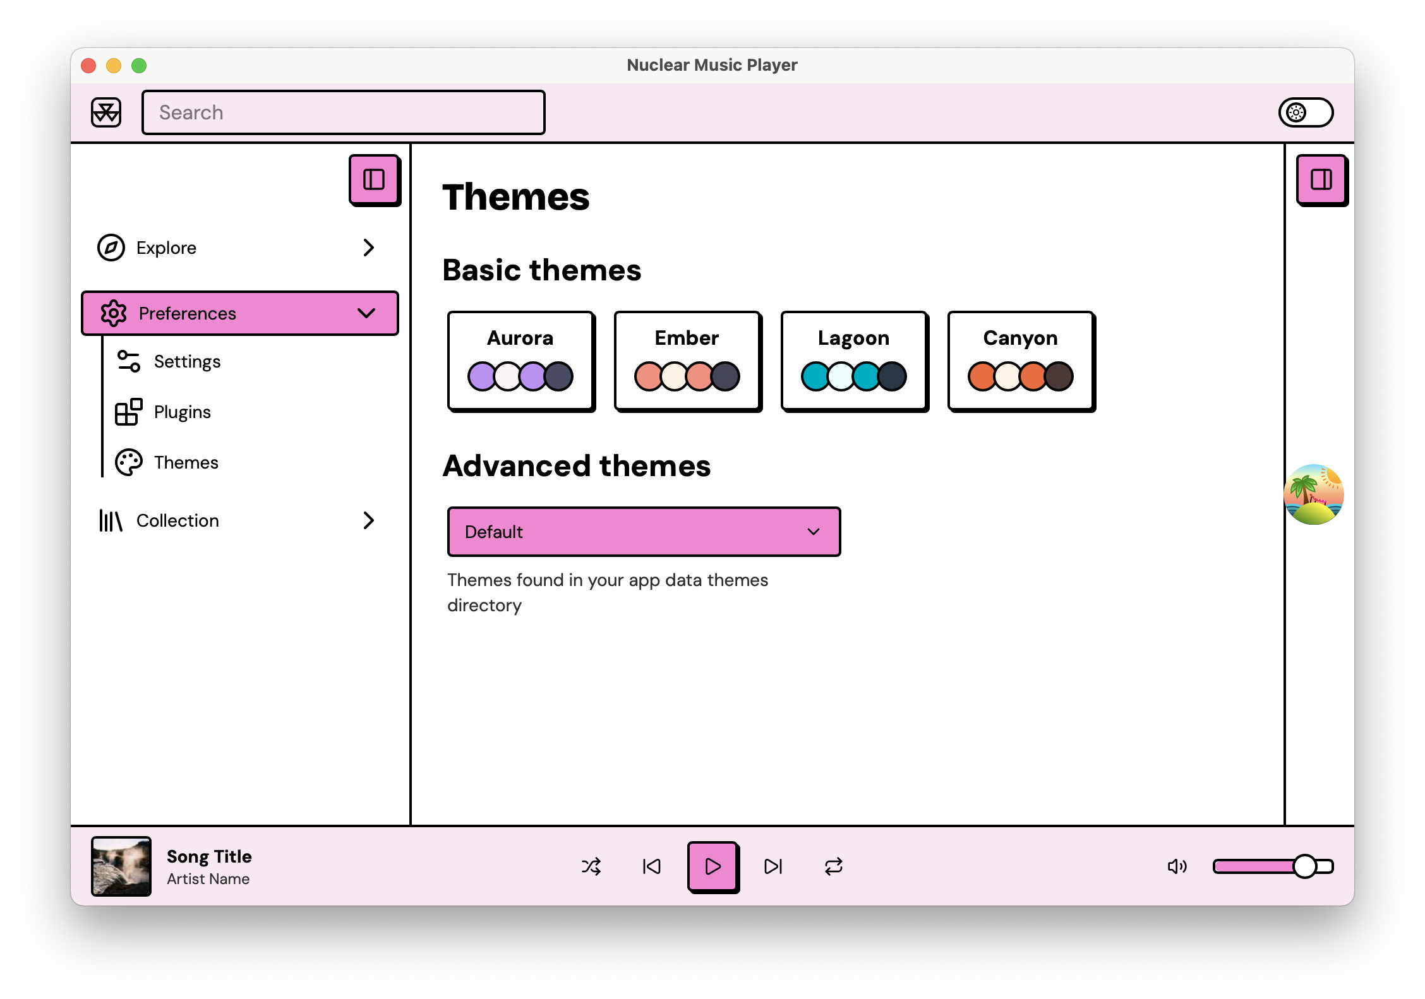The height and width of the screenshot is (999, 1425).
Task: Click the Collection library icon
Action: pyautogui.click(x=111, y=520)
